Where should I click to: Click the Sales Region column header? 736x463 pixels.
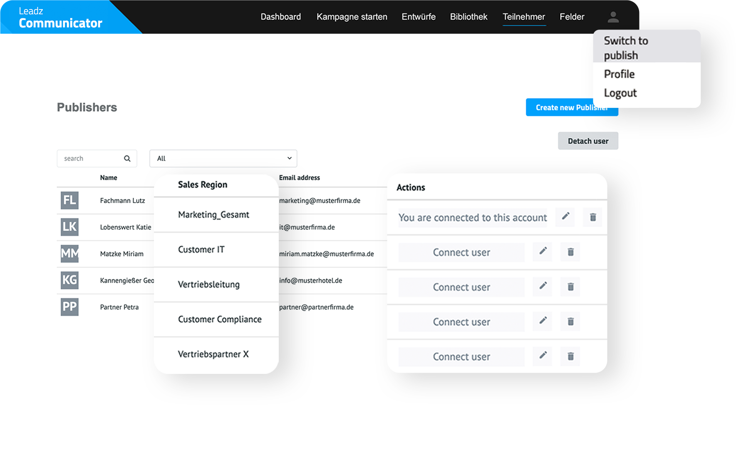pos(203,185)
